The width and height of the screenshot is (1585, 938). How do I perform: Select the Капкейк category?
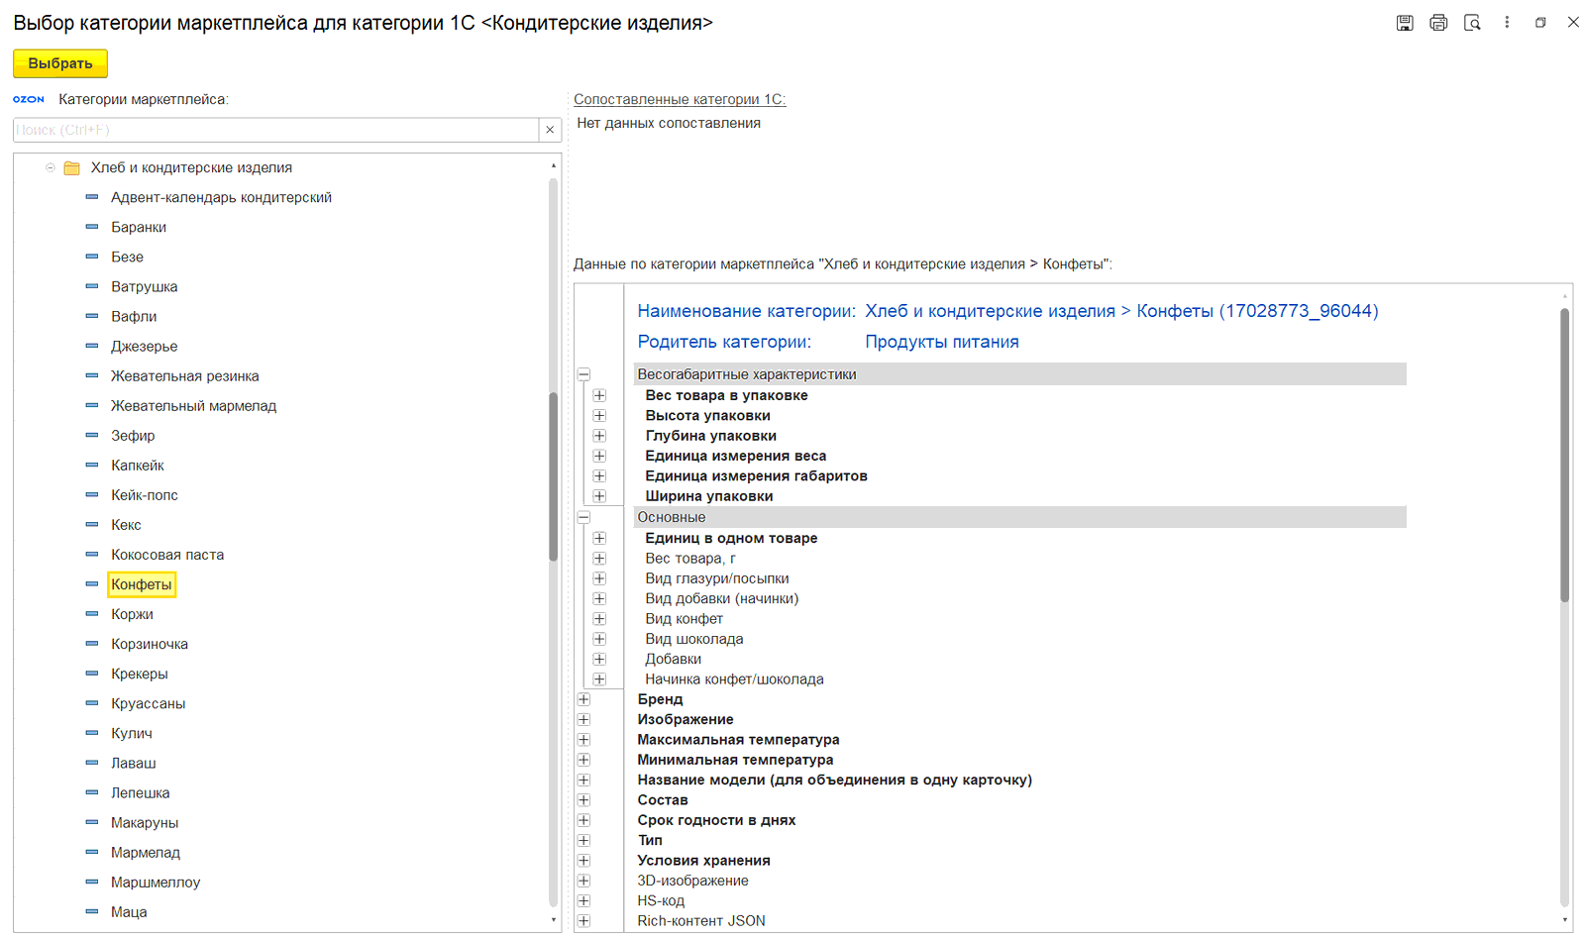pos(138,465)
